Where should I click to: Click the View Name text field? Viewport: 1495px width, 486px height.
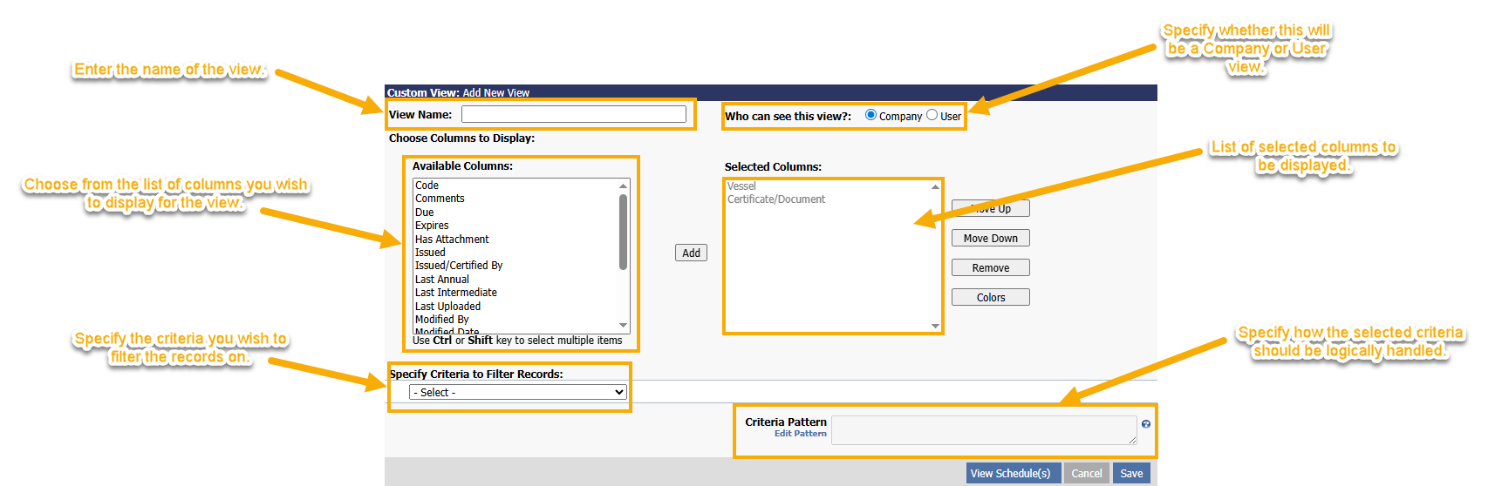573,114
